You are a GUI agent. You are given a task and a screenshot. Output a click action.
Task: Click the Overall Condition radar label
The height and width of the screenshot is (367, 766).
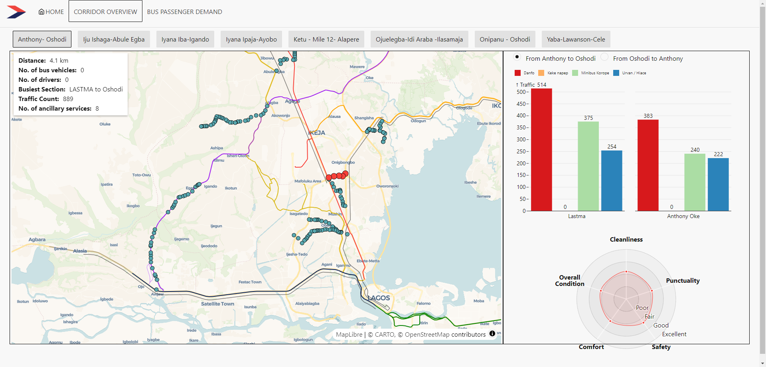pos(570,281)
